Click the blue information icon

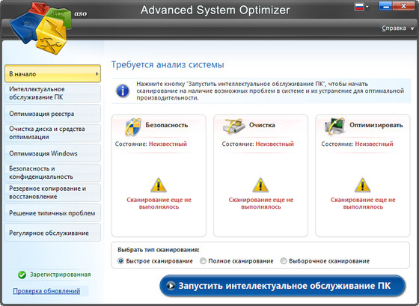tap(123, 91)
